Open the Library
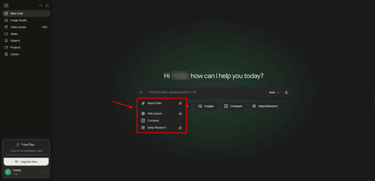The image size is (375, 181). pyautogui.click(x=26, y=54)
